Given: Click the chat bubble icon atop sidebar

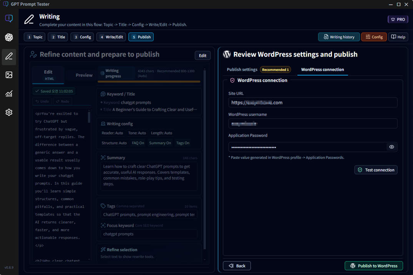Looking at the screenshot, I should (9, 18).
